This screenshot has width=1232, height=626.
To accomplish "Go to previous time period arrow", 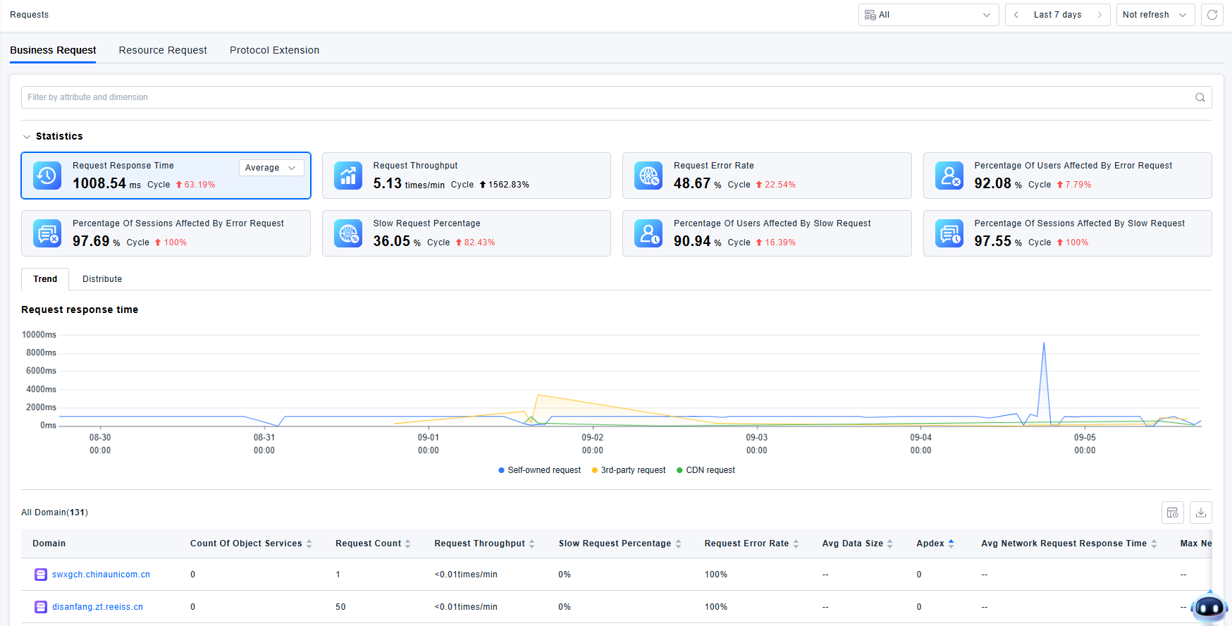I will pyautogui.click(x=1016, y=15).
